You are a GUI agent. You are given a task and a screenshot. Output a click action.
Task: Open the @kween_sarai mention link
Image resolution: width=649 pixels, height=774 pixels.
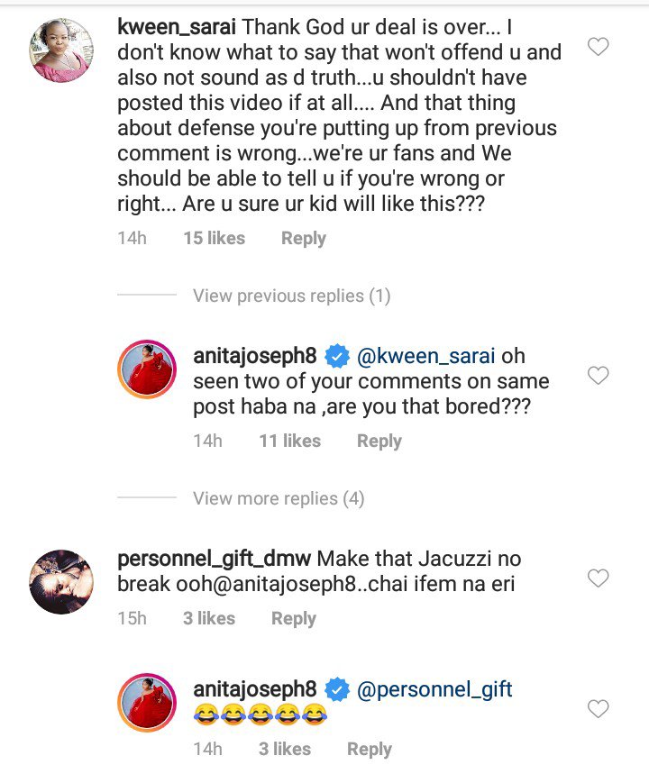click(x=428, y=357)
